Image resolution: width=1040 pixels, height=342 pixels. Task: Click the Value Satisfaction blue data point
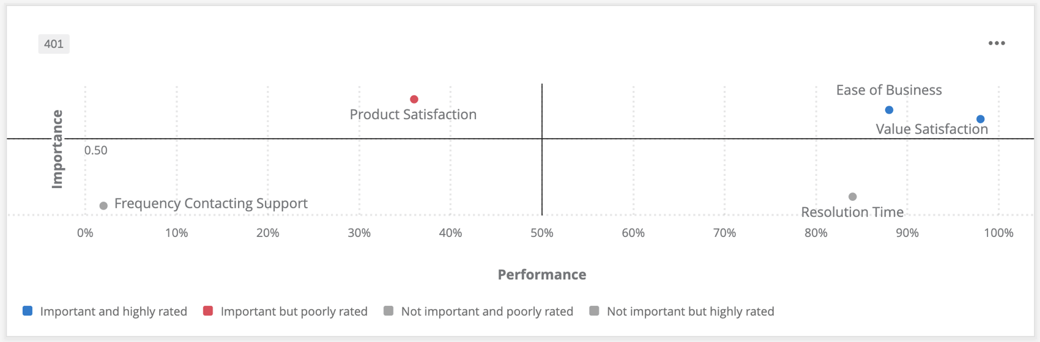(980, 119)
